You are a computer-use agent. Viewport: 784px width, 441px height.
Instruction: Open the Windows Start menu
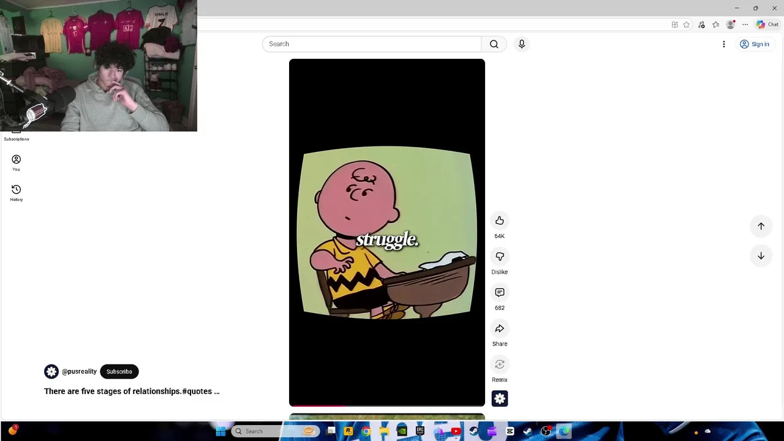tap(221, 431)
